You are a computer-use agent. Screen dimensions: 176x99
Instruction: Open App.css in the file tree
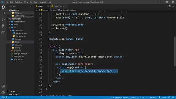tap(18, 39)
